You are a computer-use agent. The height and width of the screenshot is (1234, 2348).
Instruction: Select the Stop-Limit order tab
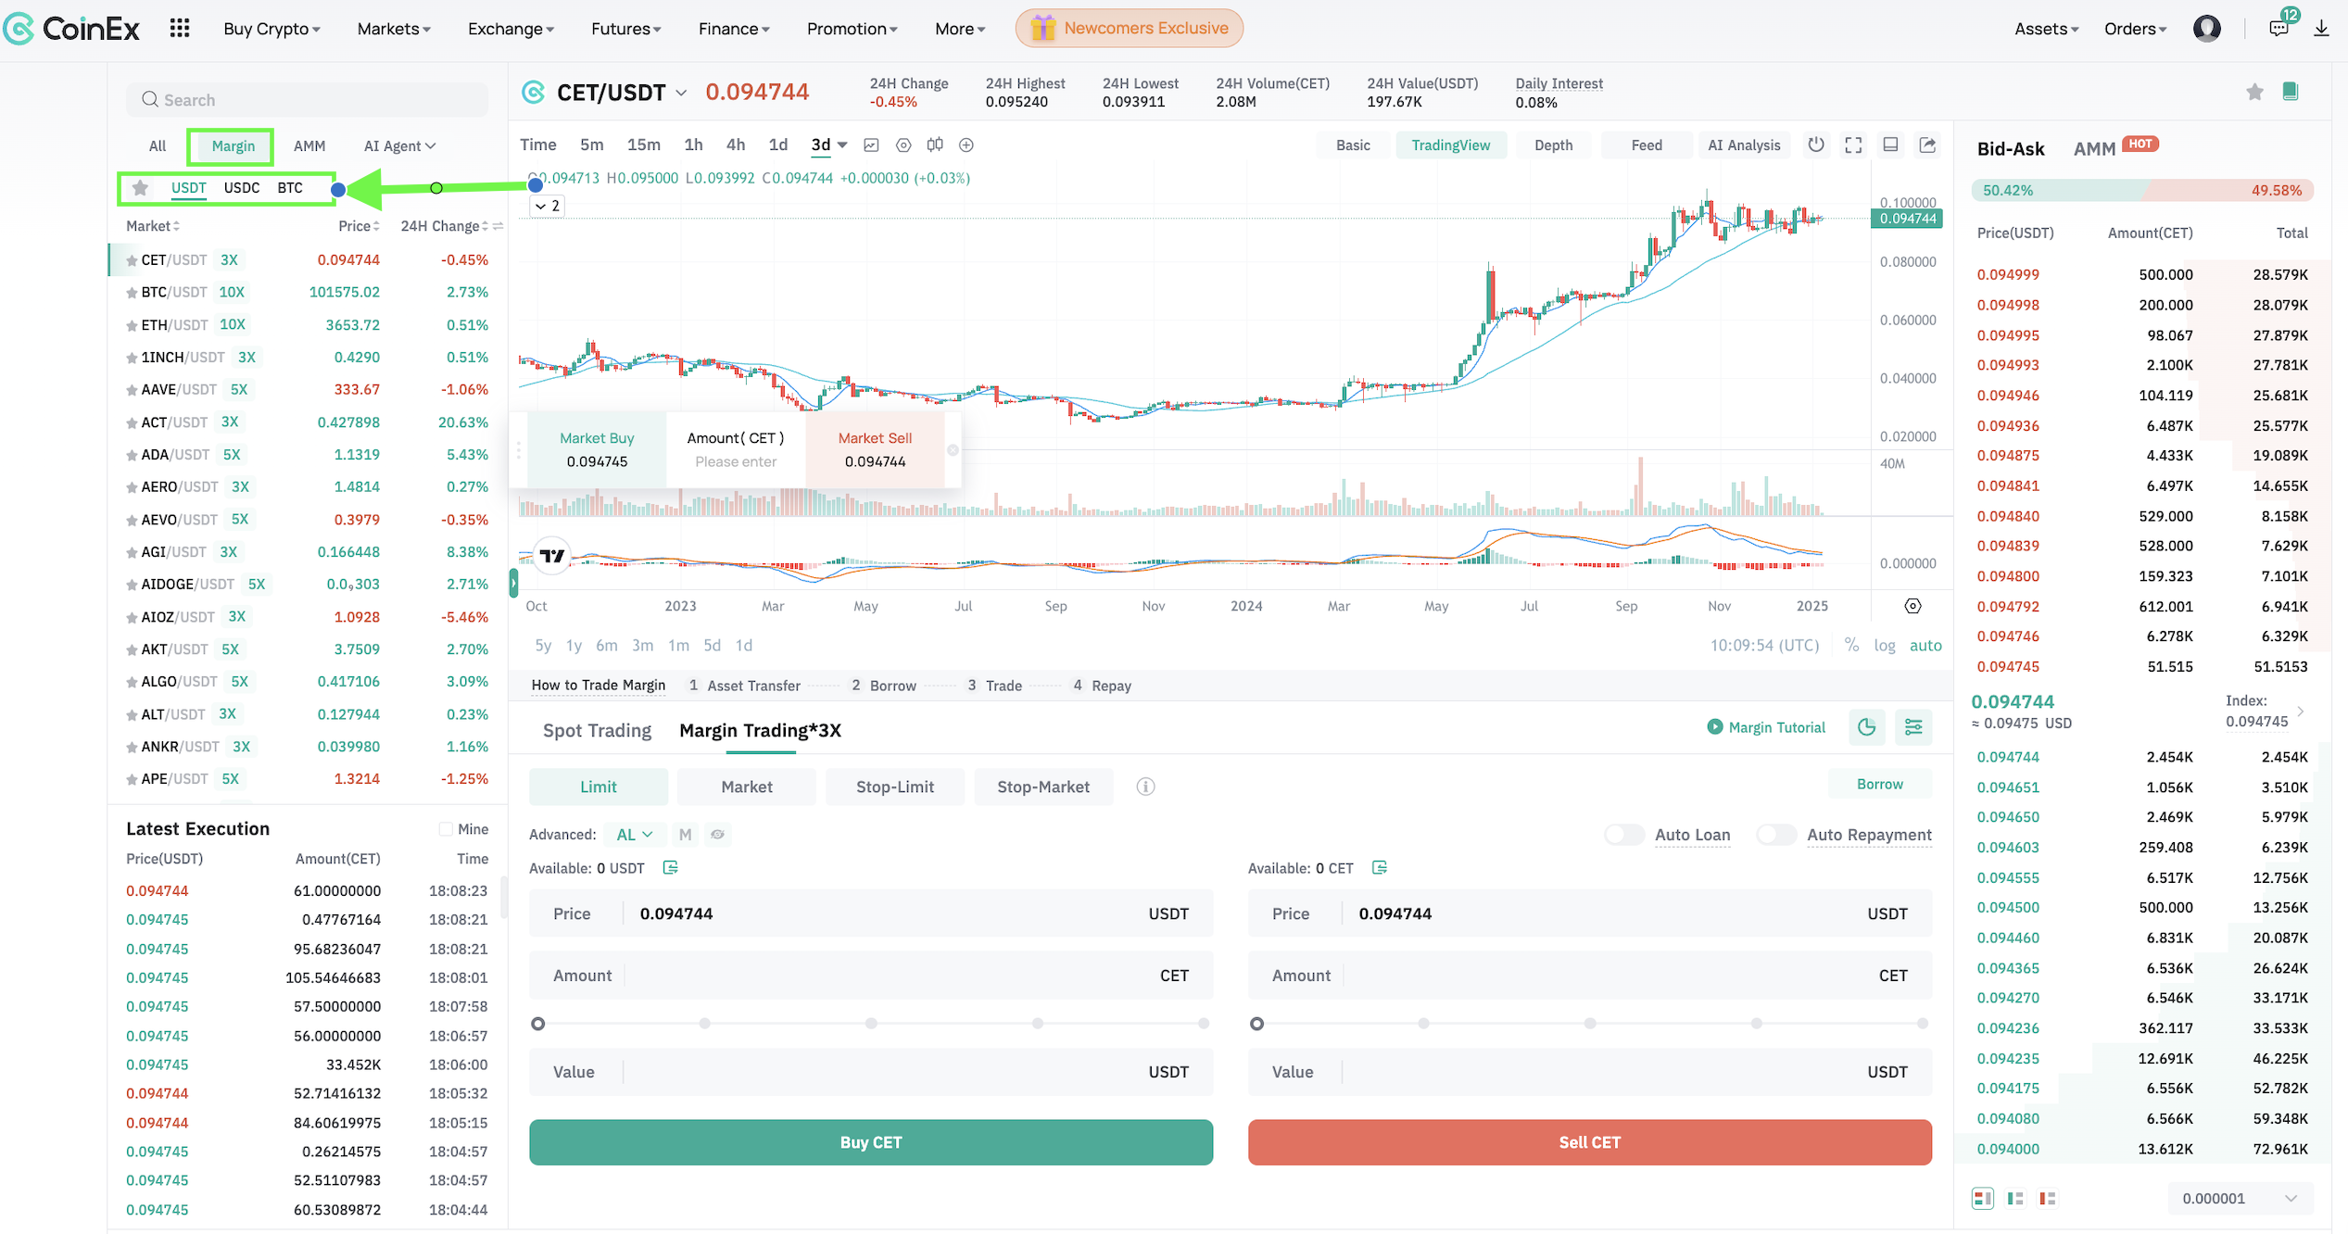pos(895,787)
